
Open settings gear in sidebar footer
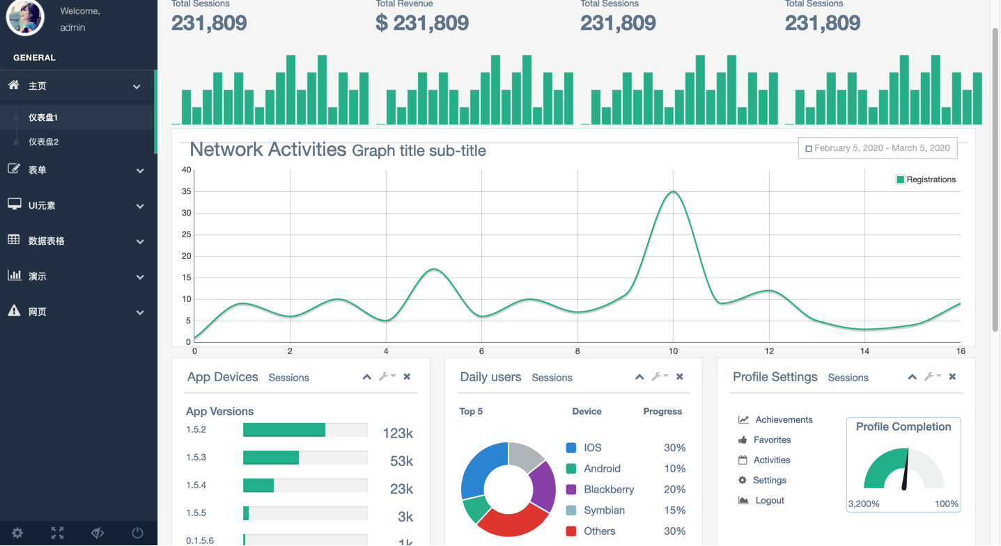(x=17, y=533)
